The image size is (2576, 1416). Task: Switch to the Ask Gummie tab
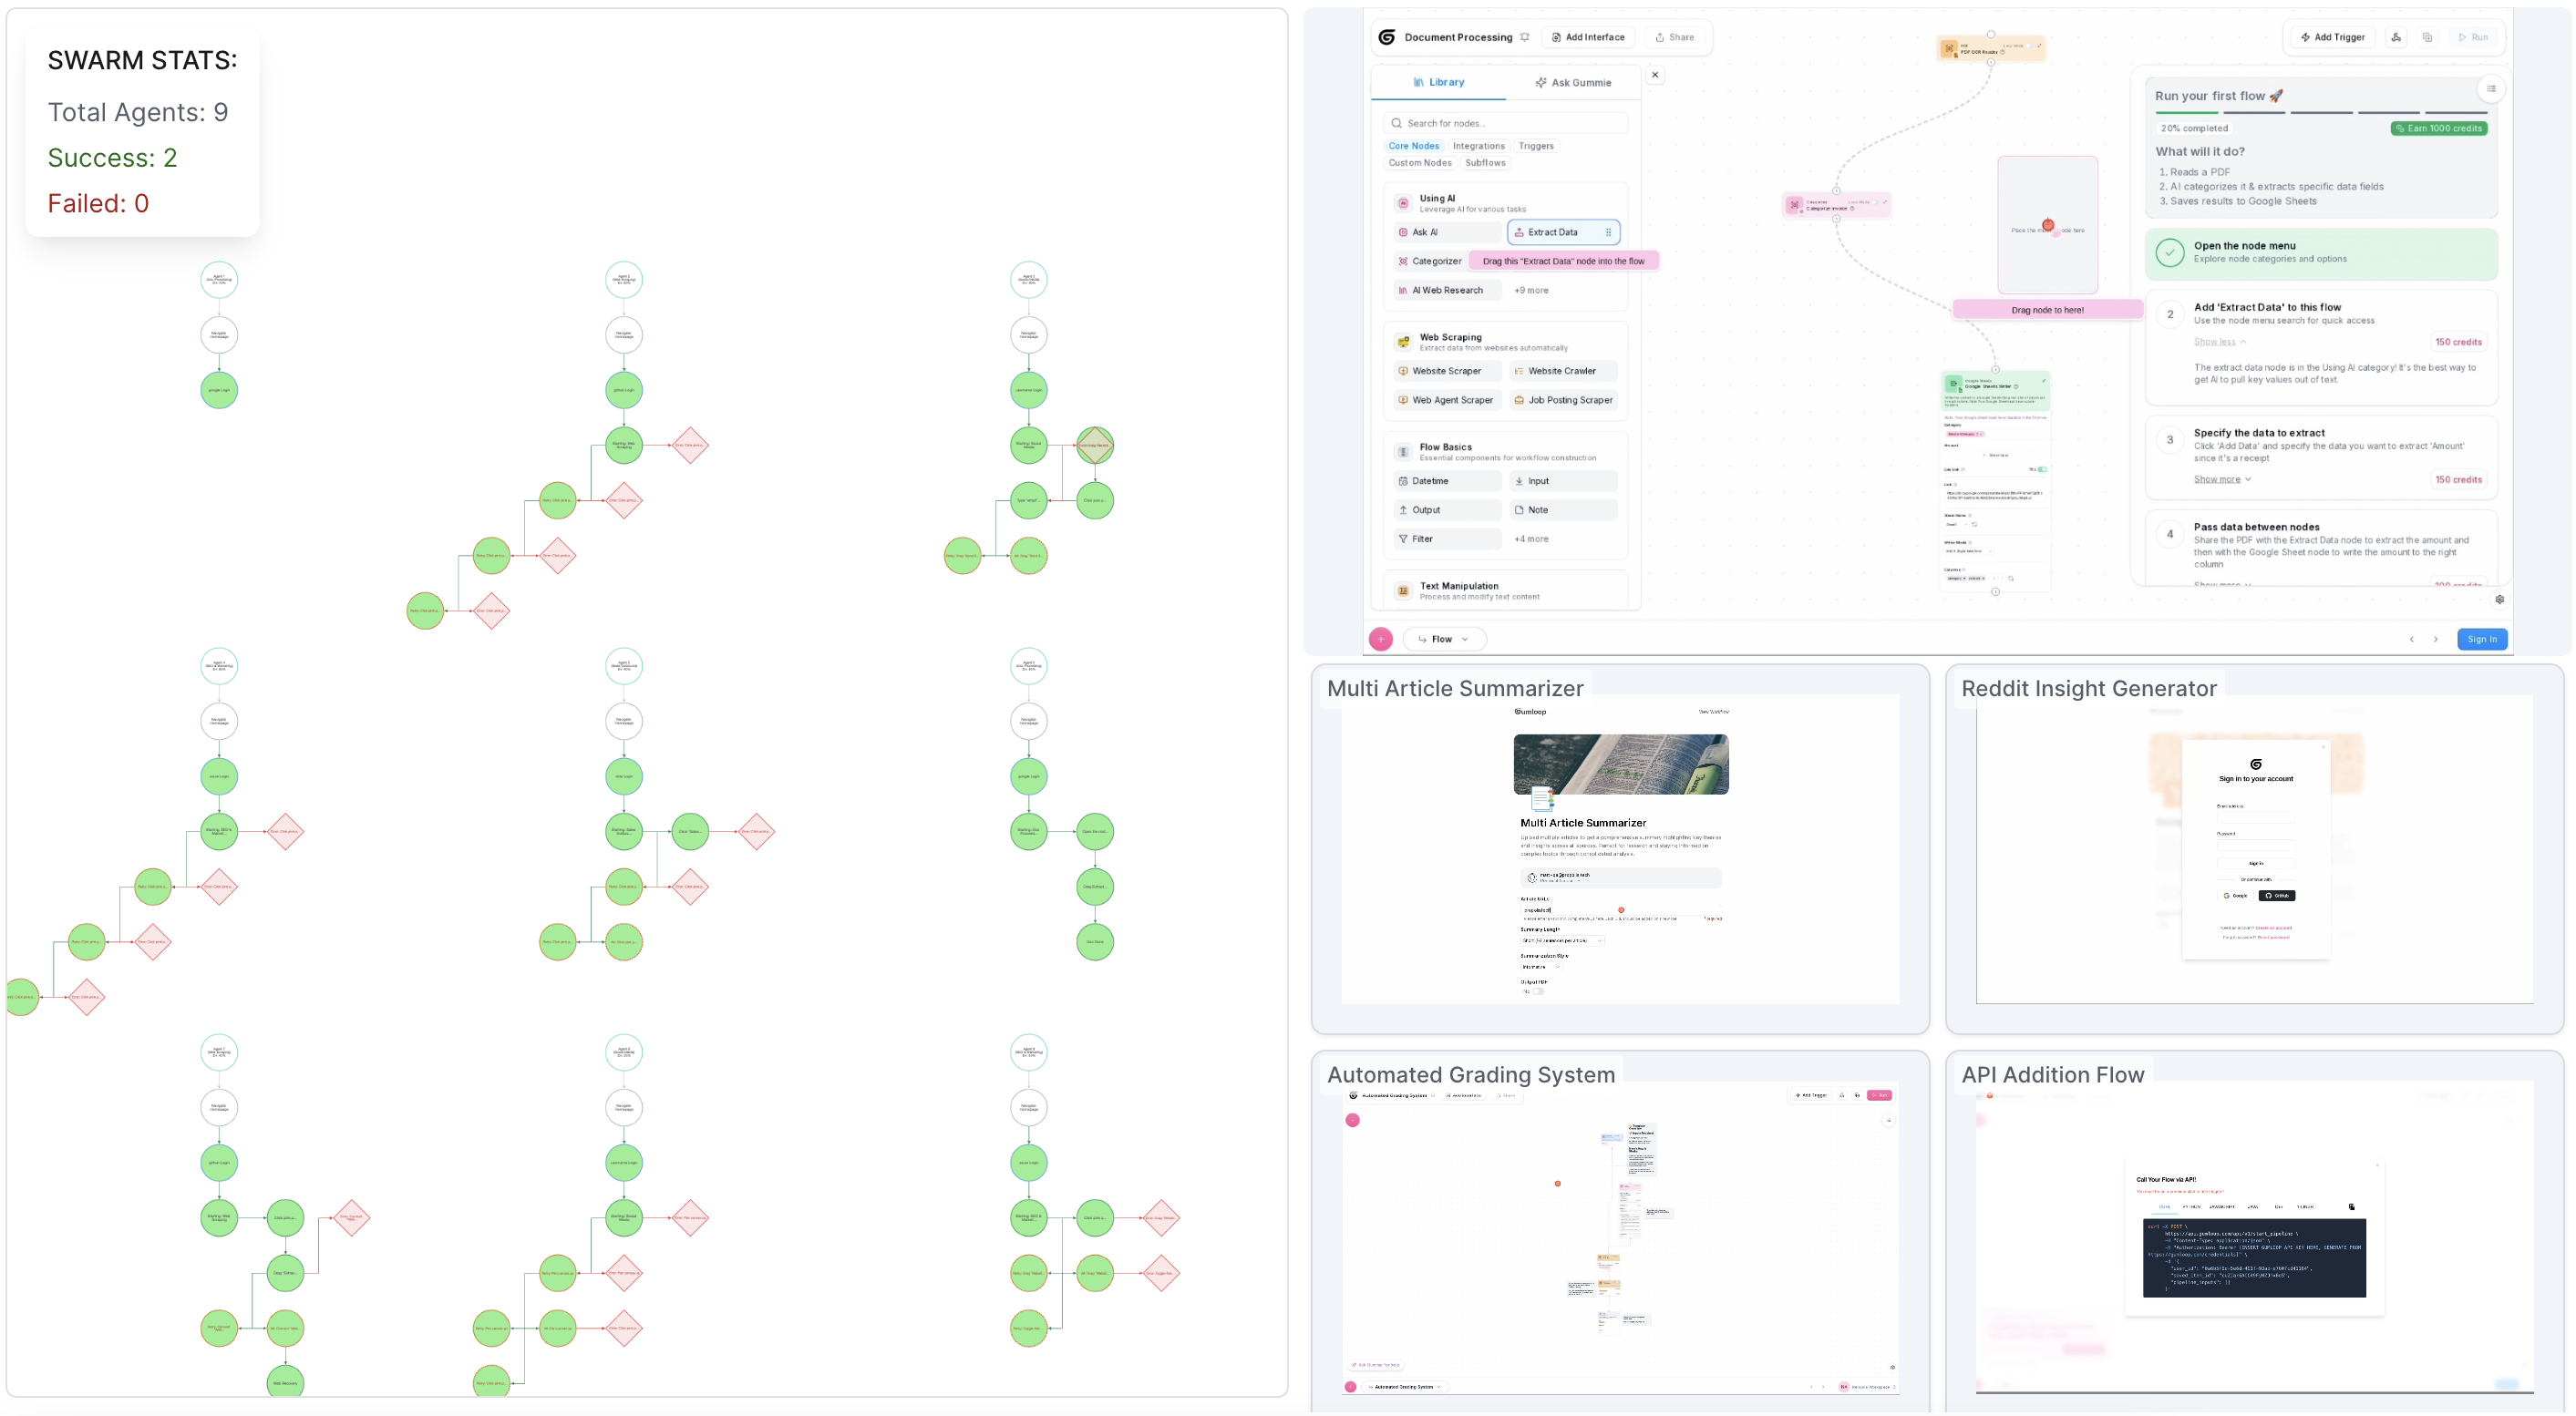[1573, 83]
